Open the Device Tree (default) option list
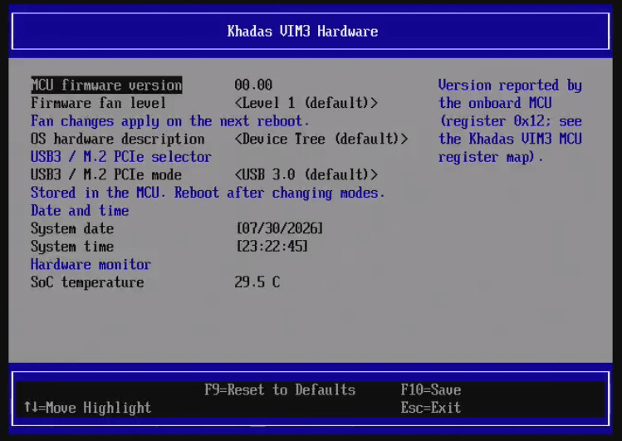The image size is (622, 441). [x=321, y=140]
